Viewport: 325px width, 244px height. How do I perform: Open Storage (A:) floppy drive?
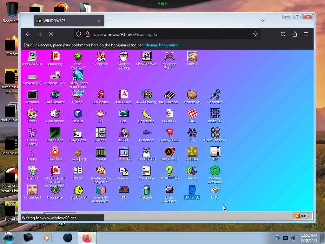[x=55, y=78]
